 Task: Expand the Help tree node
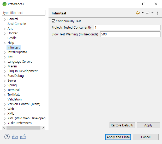click(5, 43)
